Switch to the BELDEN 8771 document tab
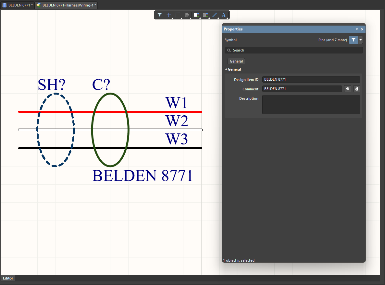Screen dimensions: 385x285 (x=18, y=5)
